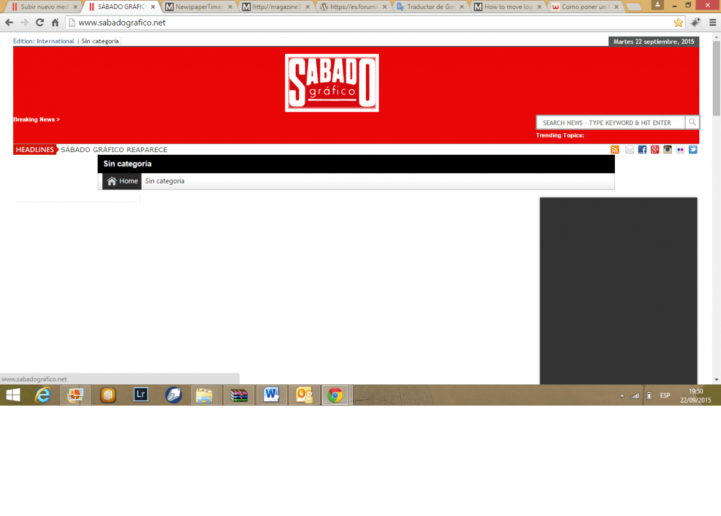Focus the Search News keyword field
Viewport: 721px width, 516px height.
click(611, 123)
